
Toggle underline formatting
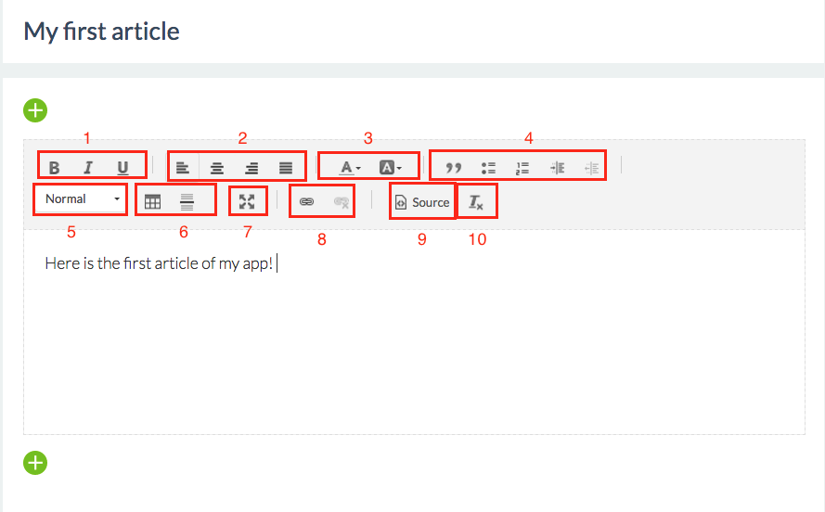[x=122, y=168]
